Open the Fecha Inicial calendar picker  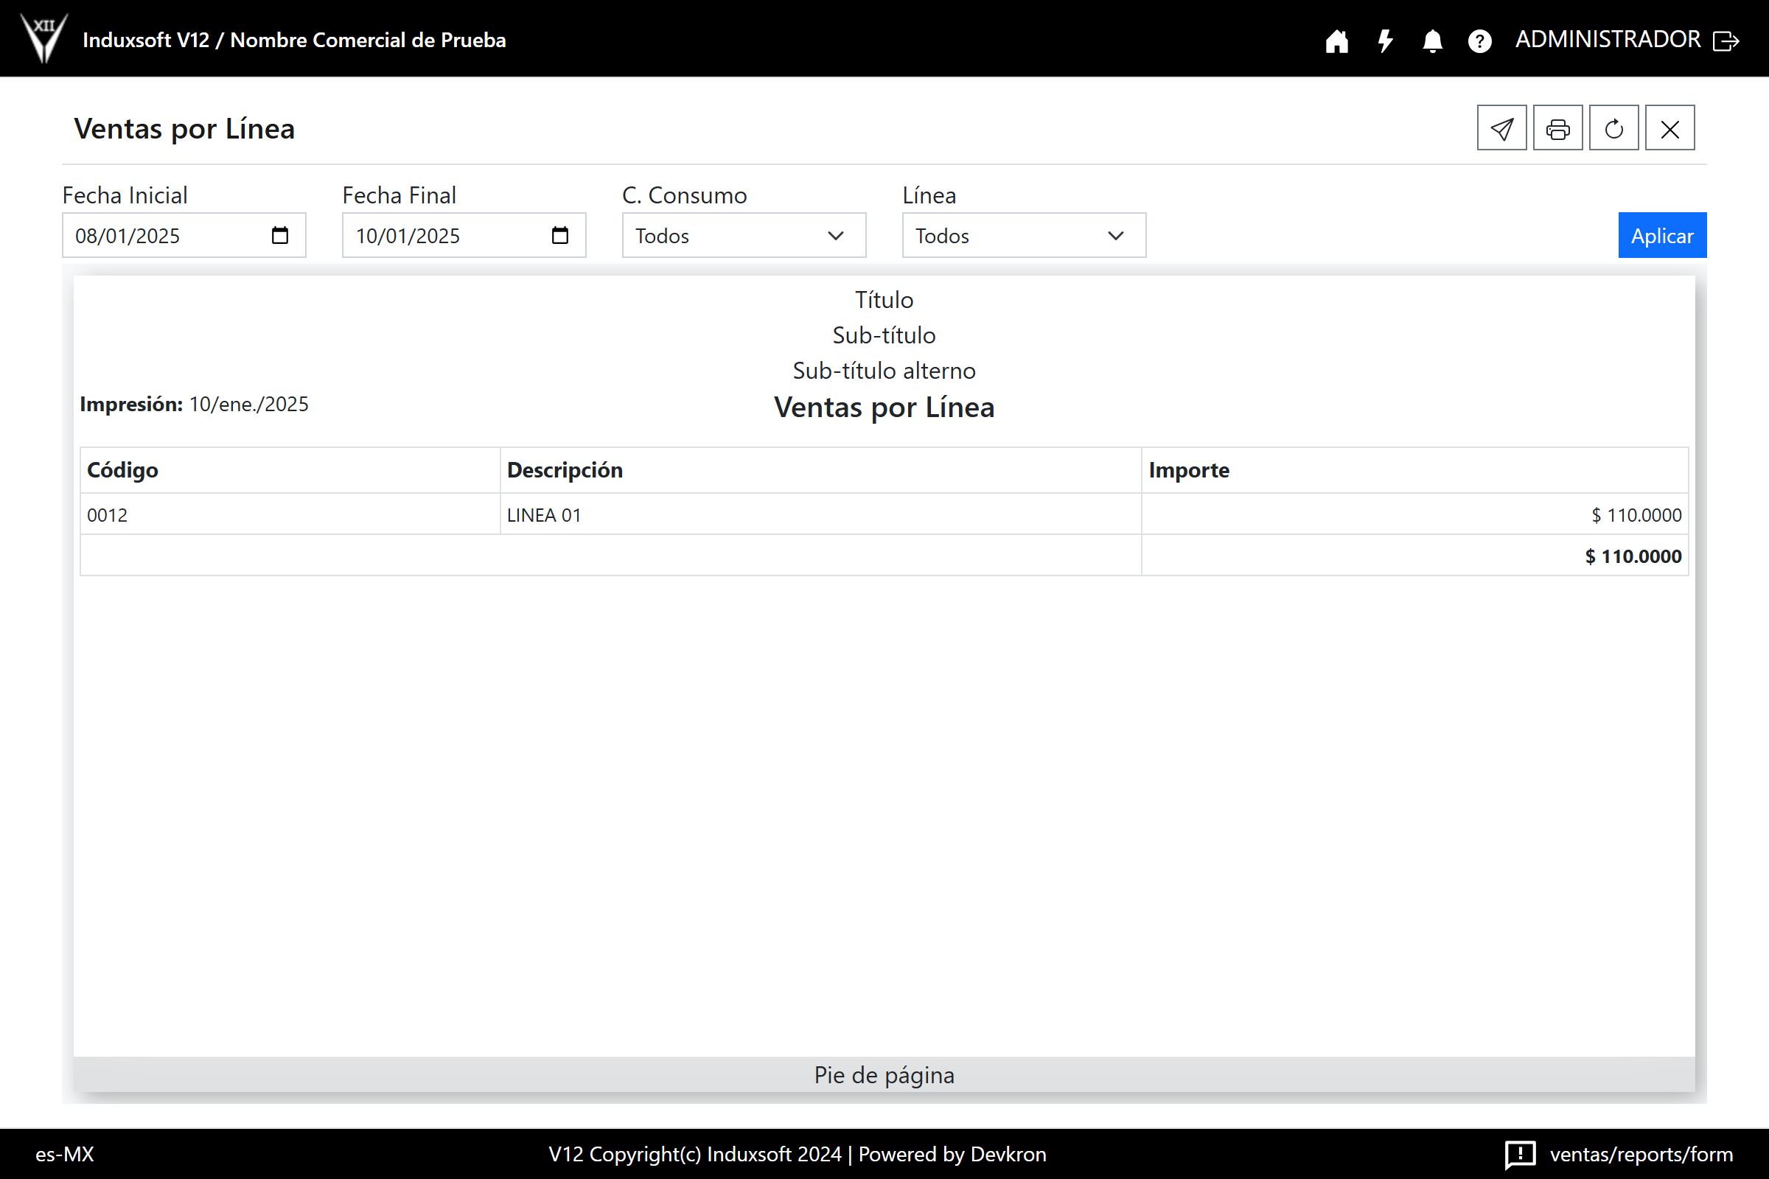(x=280, y=236)
